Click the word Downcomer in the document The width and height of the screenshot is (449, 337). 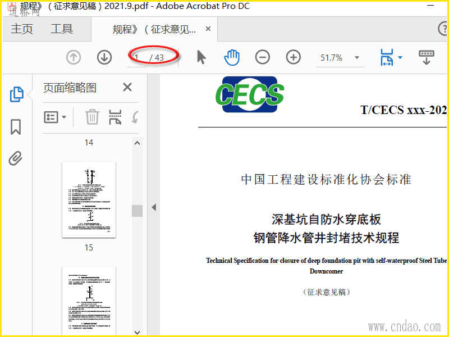[326, 271]
